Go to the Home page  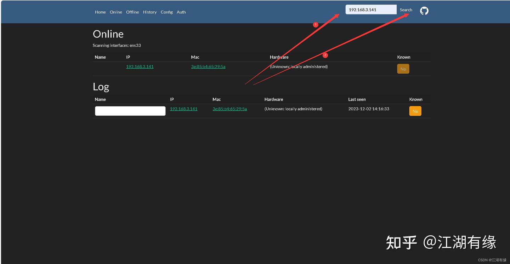(100, 12)
